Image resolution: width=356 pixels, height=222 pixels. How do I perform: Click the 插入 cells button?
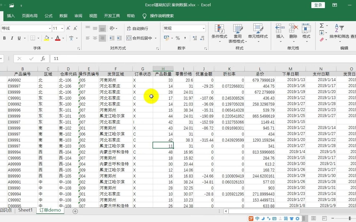coord(280,34)
